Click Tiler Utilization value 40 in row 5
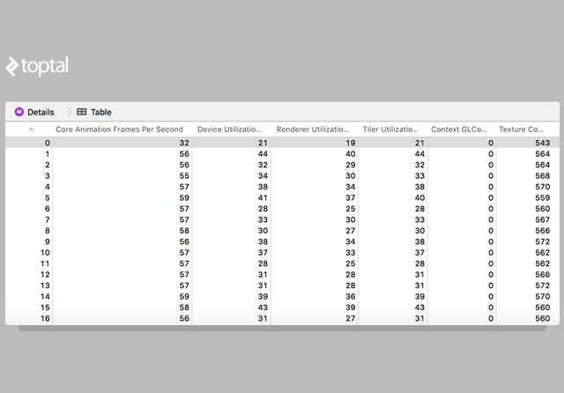 (x=419, y=197)
